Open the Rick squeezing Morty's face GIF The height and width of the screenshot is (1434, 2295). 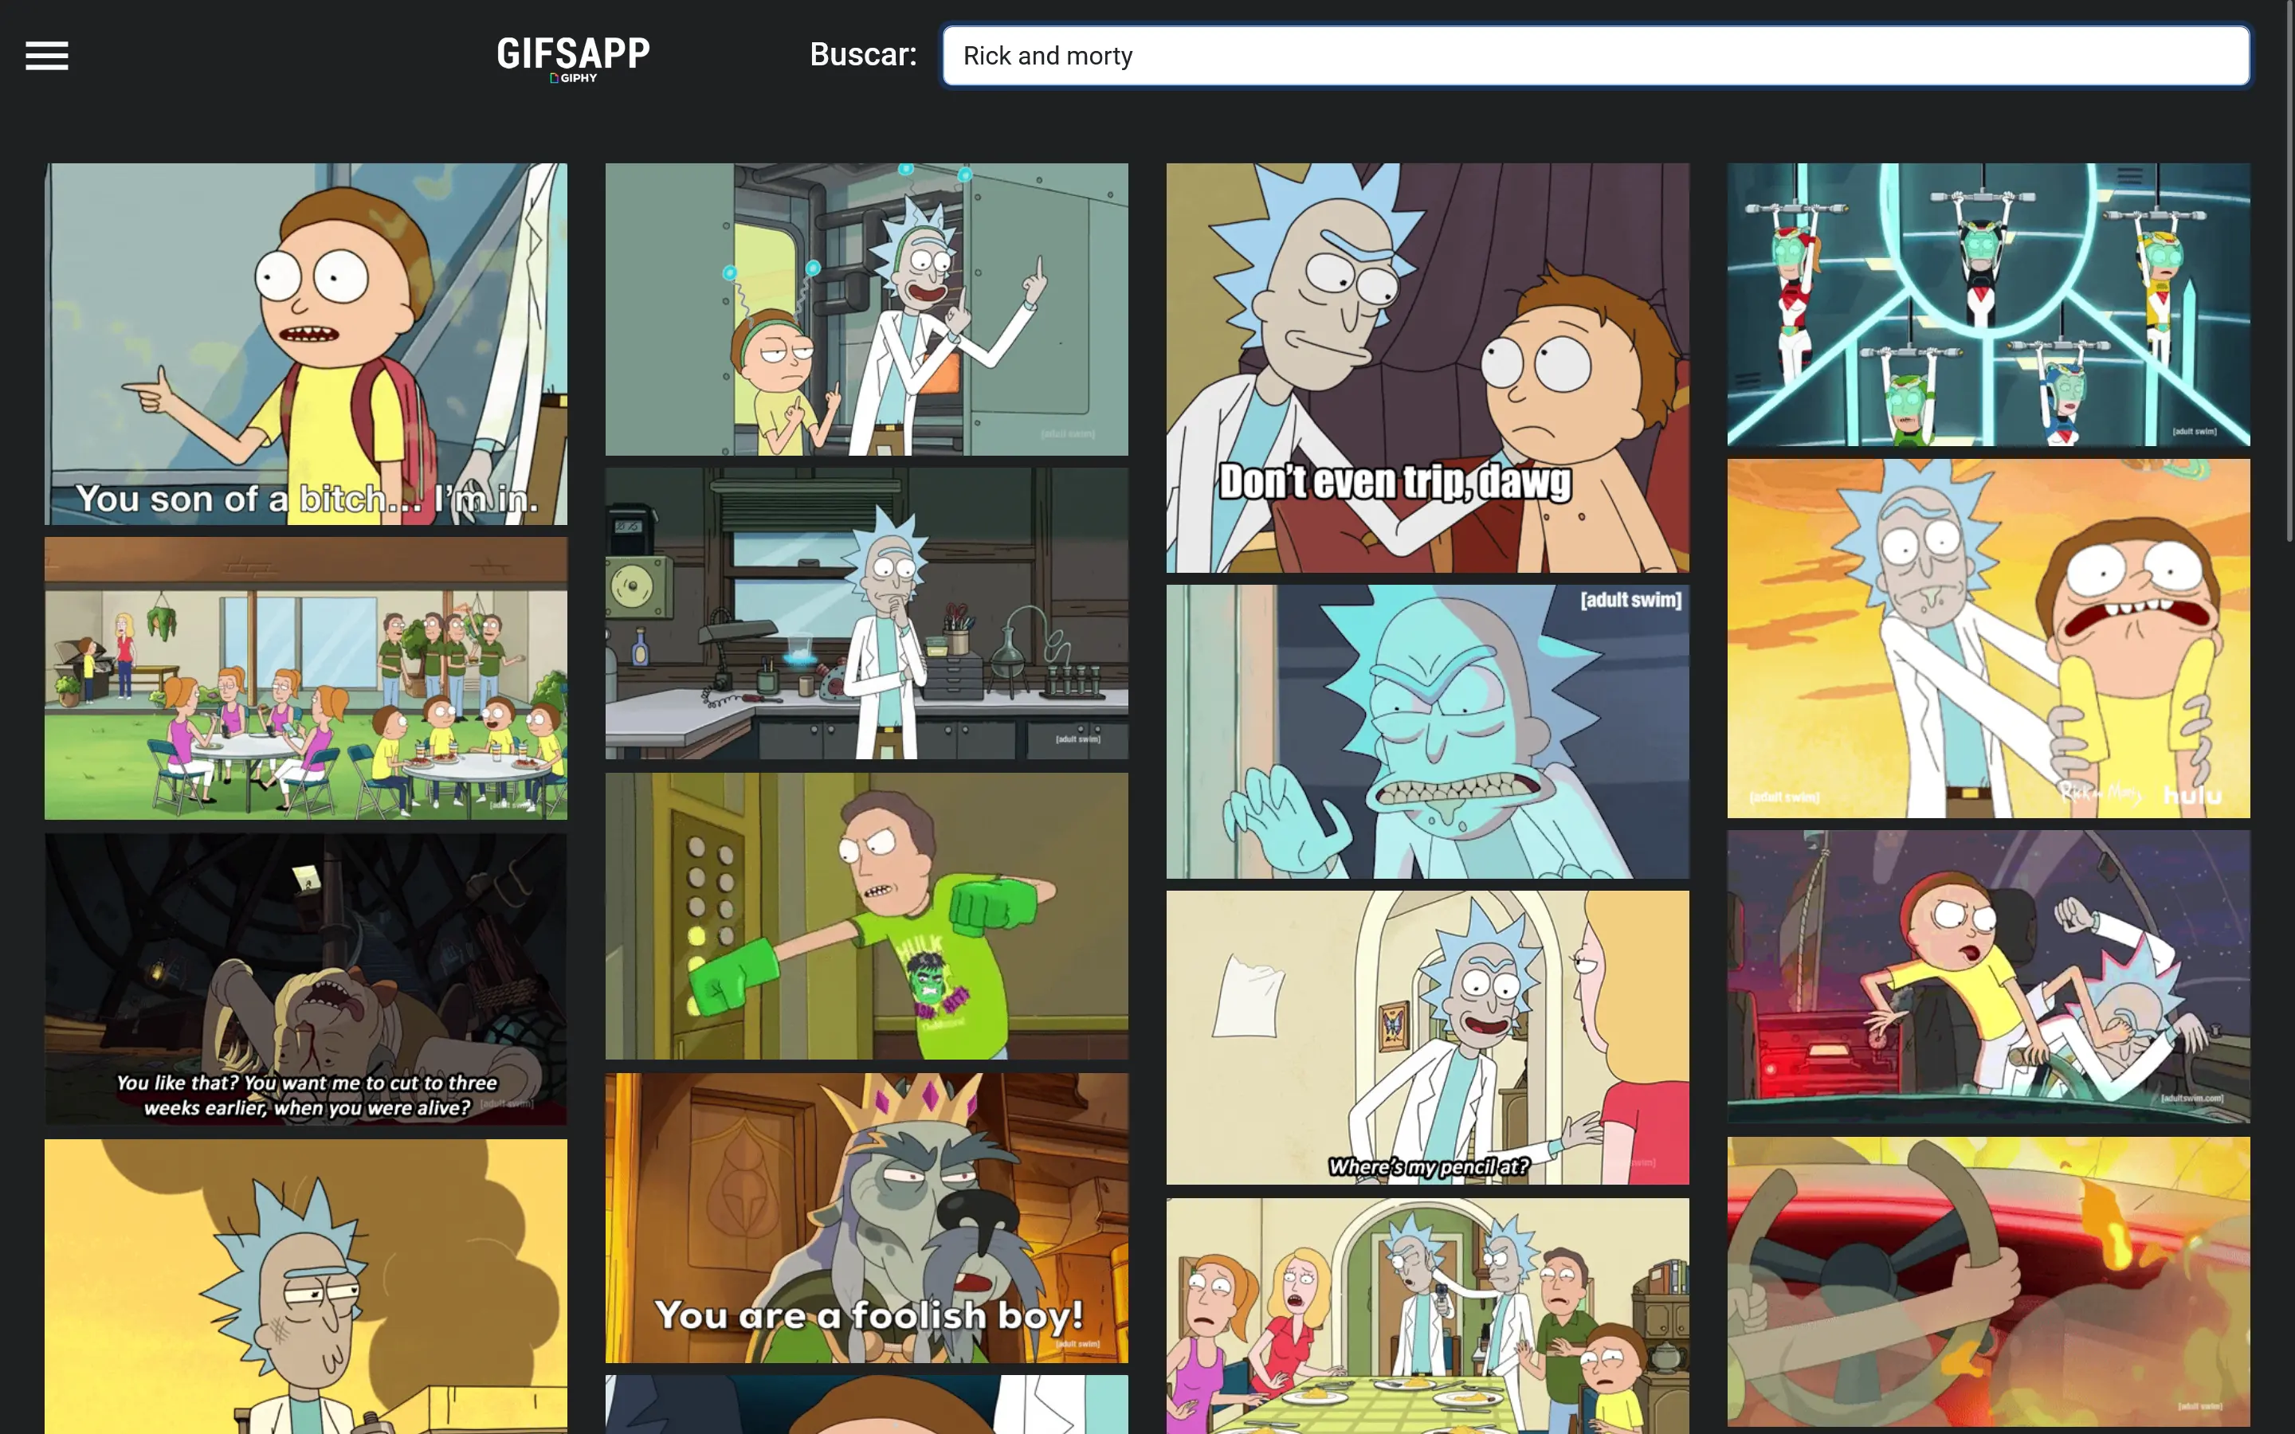[1987, 638]
